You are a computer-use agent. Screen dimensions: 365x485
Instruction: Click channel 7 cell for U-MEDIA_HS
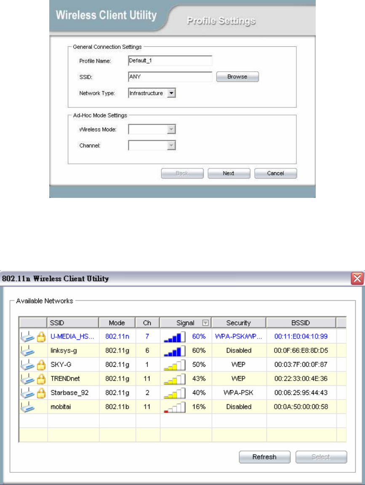click(x=147, y=336)
